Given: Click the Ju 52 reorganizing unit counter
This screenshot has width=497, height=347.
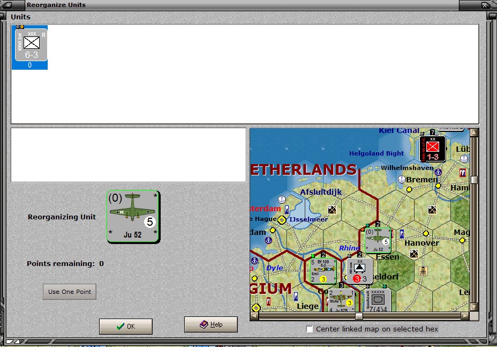Looking at the screenshot, I should tap(133, 217).
